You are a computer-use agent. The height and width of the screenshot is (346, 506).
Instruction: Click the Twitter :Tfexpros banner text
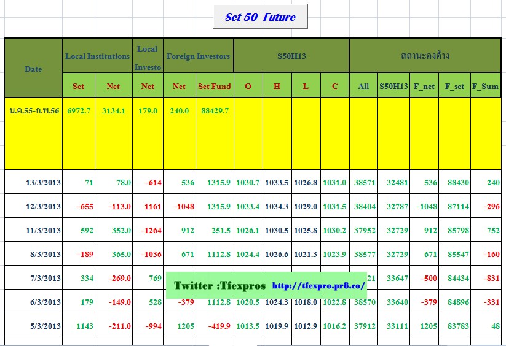coord(219,286)
